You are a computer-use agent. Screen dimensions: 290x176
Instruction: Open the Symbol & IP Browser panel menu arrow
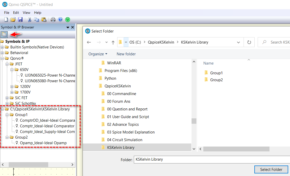68,27
